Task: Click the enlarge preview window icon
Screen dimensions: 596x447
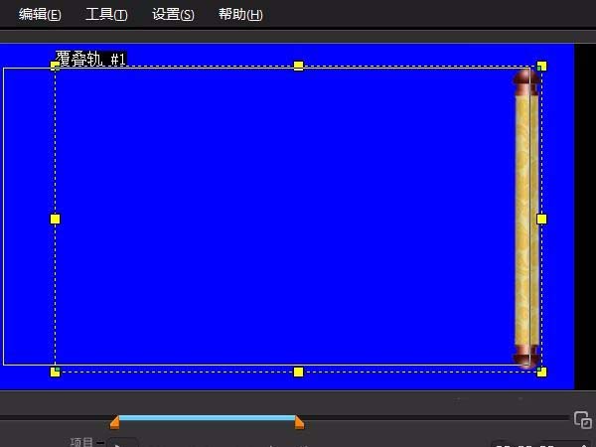Action: (583, 420)
